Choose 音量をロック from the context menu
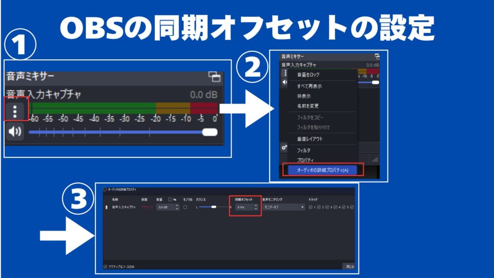This screenshot has width=494, height=278. (308, 75)
